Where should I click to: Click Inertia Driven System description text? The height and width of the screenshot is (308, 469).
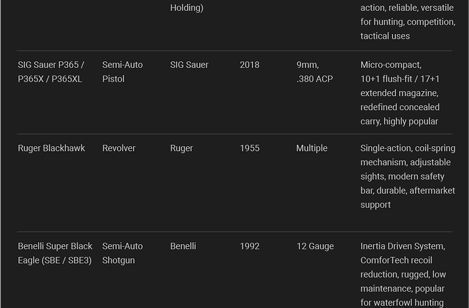pyautogui.click(x=402, y=274)
